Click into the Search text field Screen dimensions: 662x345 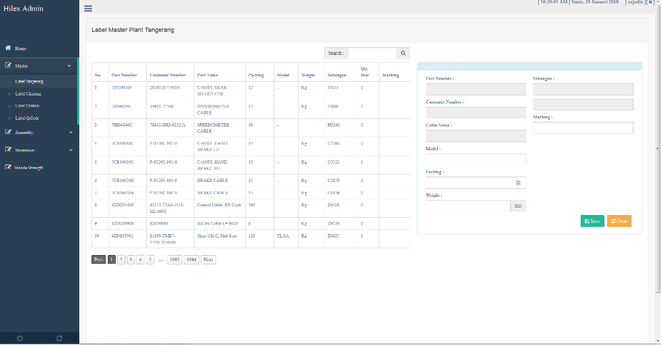(x=372, y=53)
